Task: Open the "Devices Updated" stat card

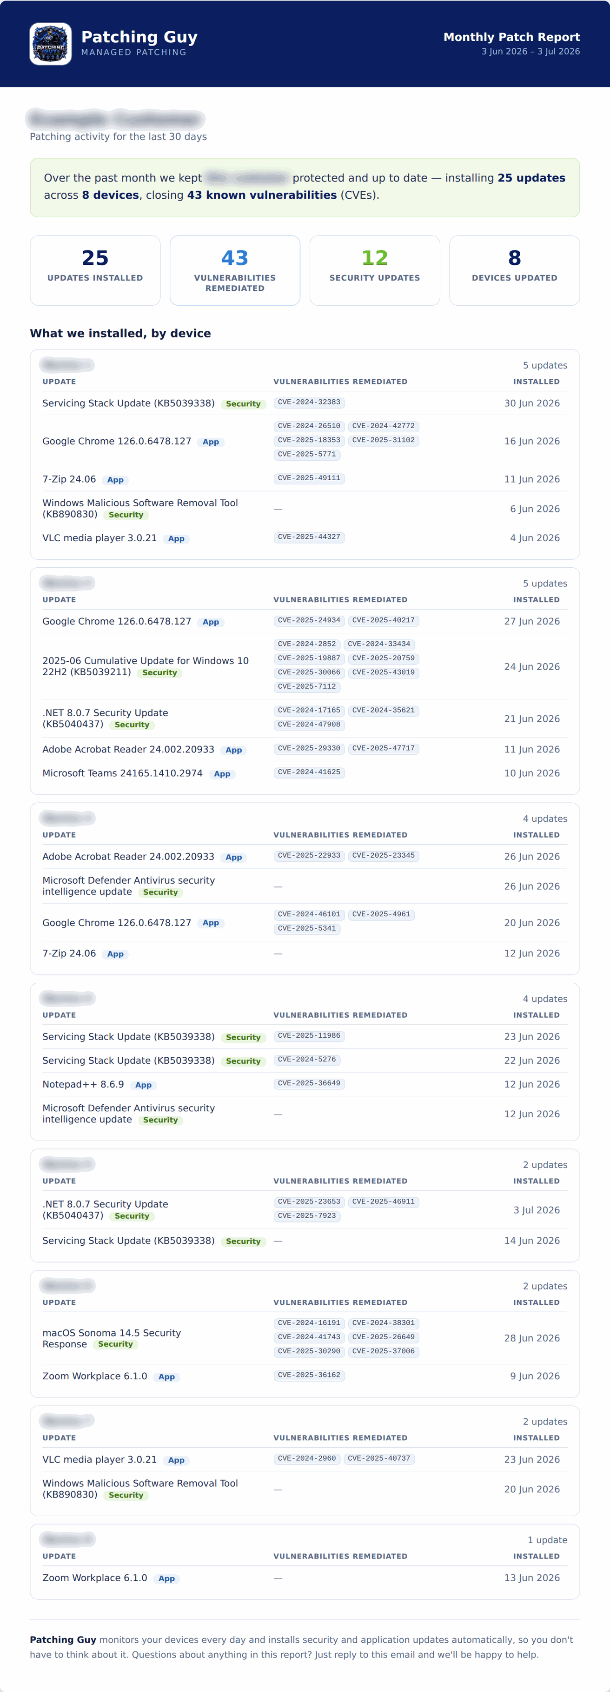Action: click(x=514, y=271)
